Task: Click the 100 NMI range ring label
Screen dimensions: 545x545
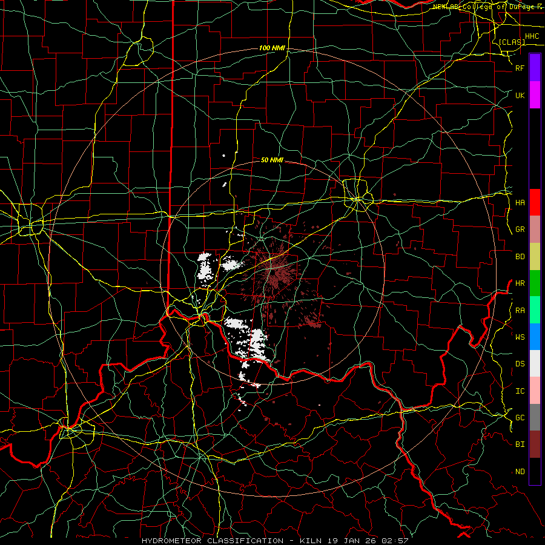Action: (x=272, y=48)
